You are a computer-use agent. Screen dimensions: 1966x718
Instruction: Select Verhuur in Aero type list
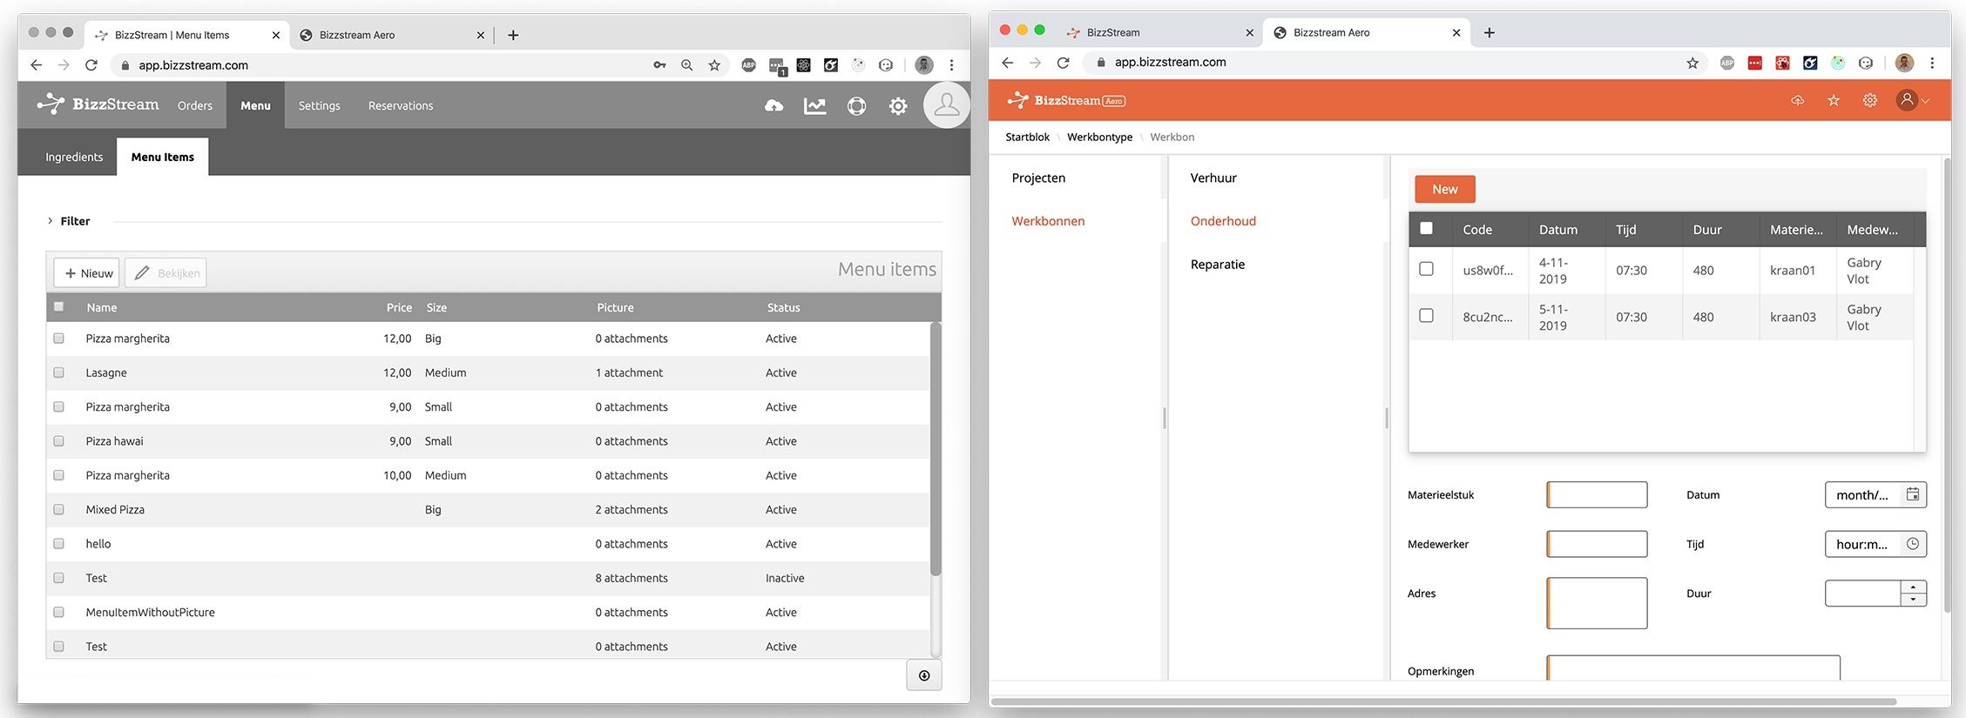[1213, 178]
